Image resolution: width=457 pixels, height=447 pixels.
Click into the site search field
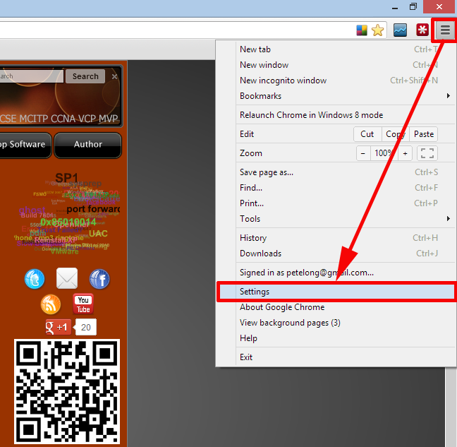[x=32, y=76]
